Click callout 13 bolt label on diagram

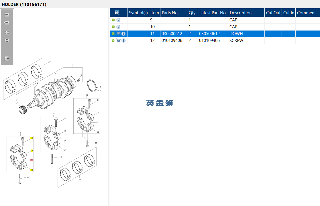click(28, 177)
